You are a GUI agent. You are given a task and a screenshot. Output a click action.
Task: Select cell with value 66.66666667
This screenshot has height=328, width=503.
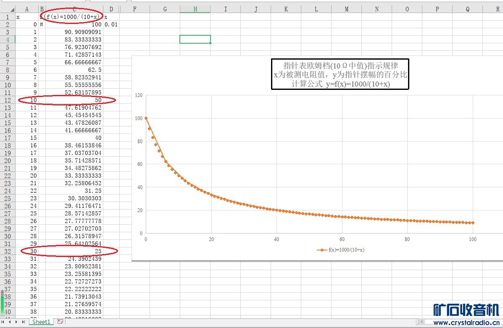coord(74,62)
